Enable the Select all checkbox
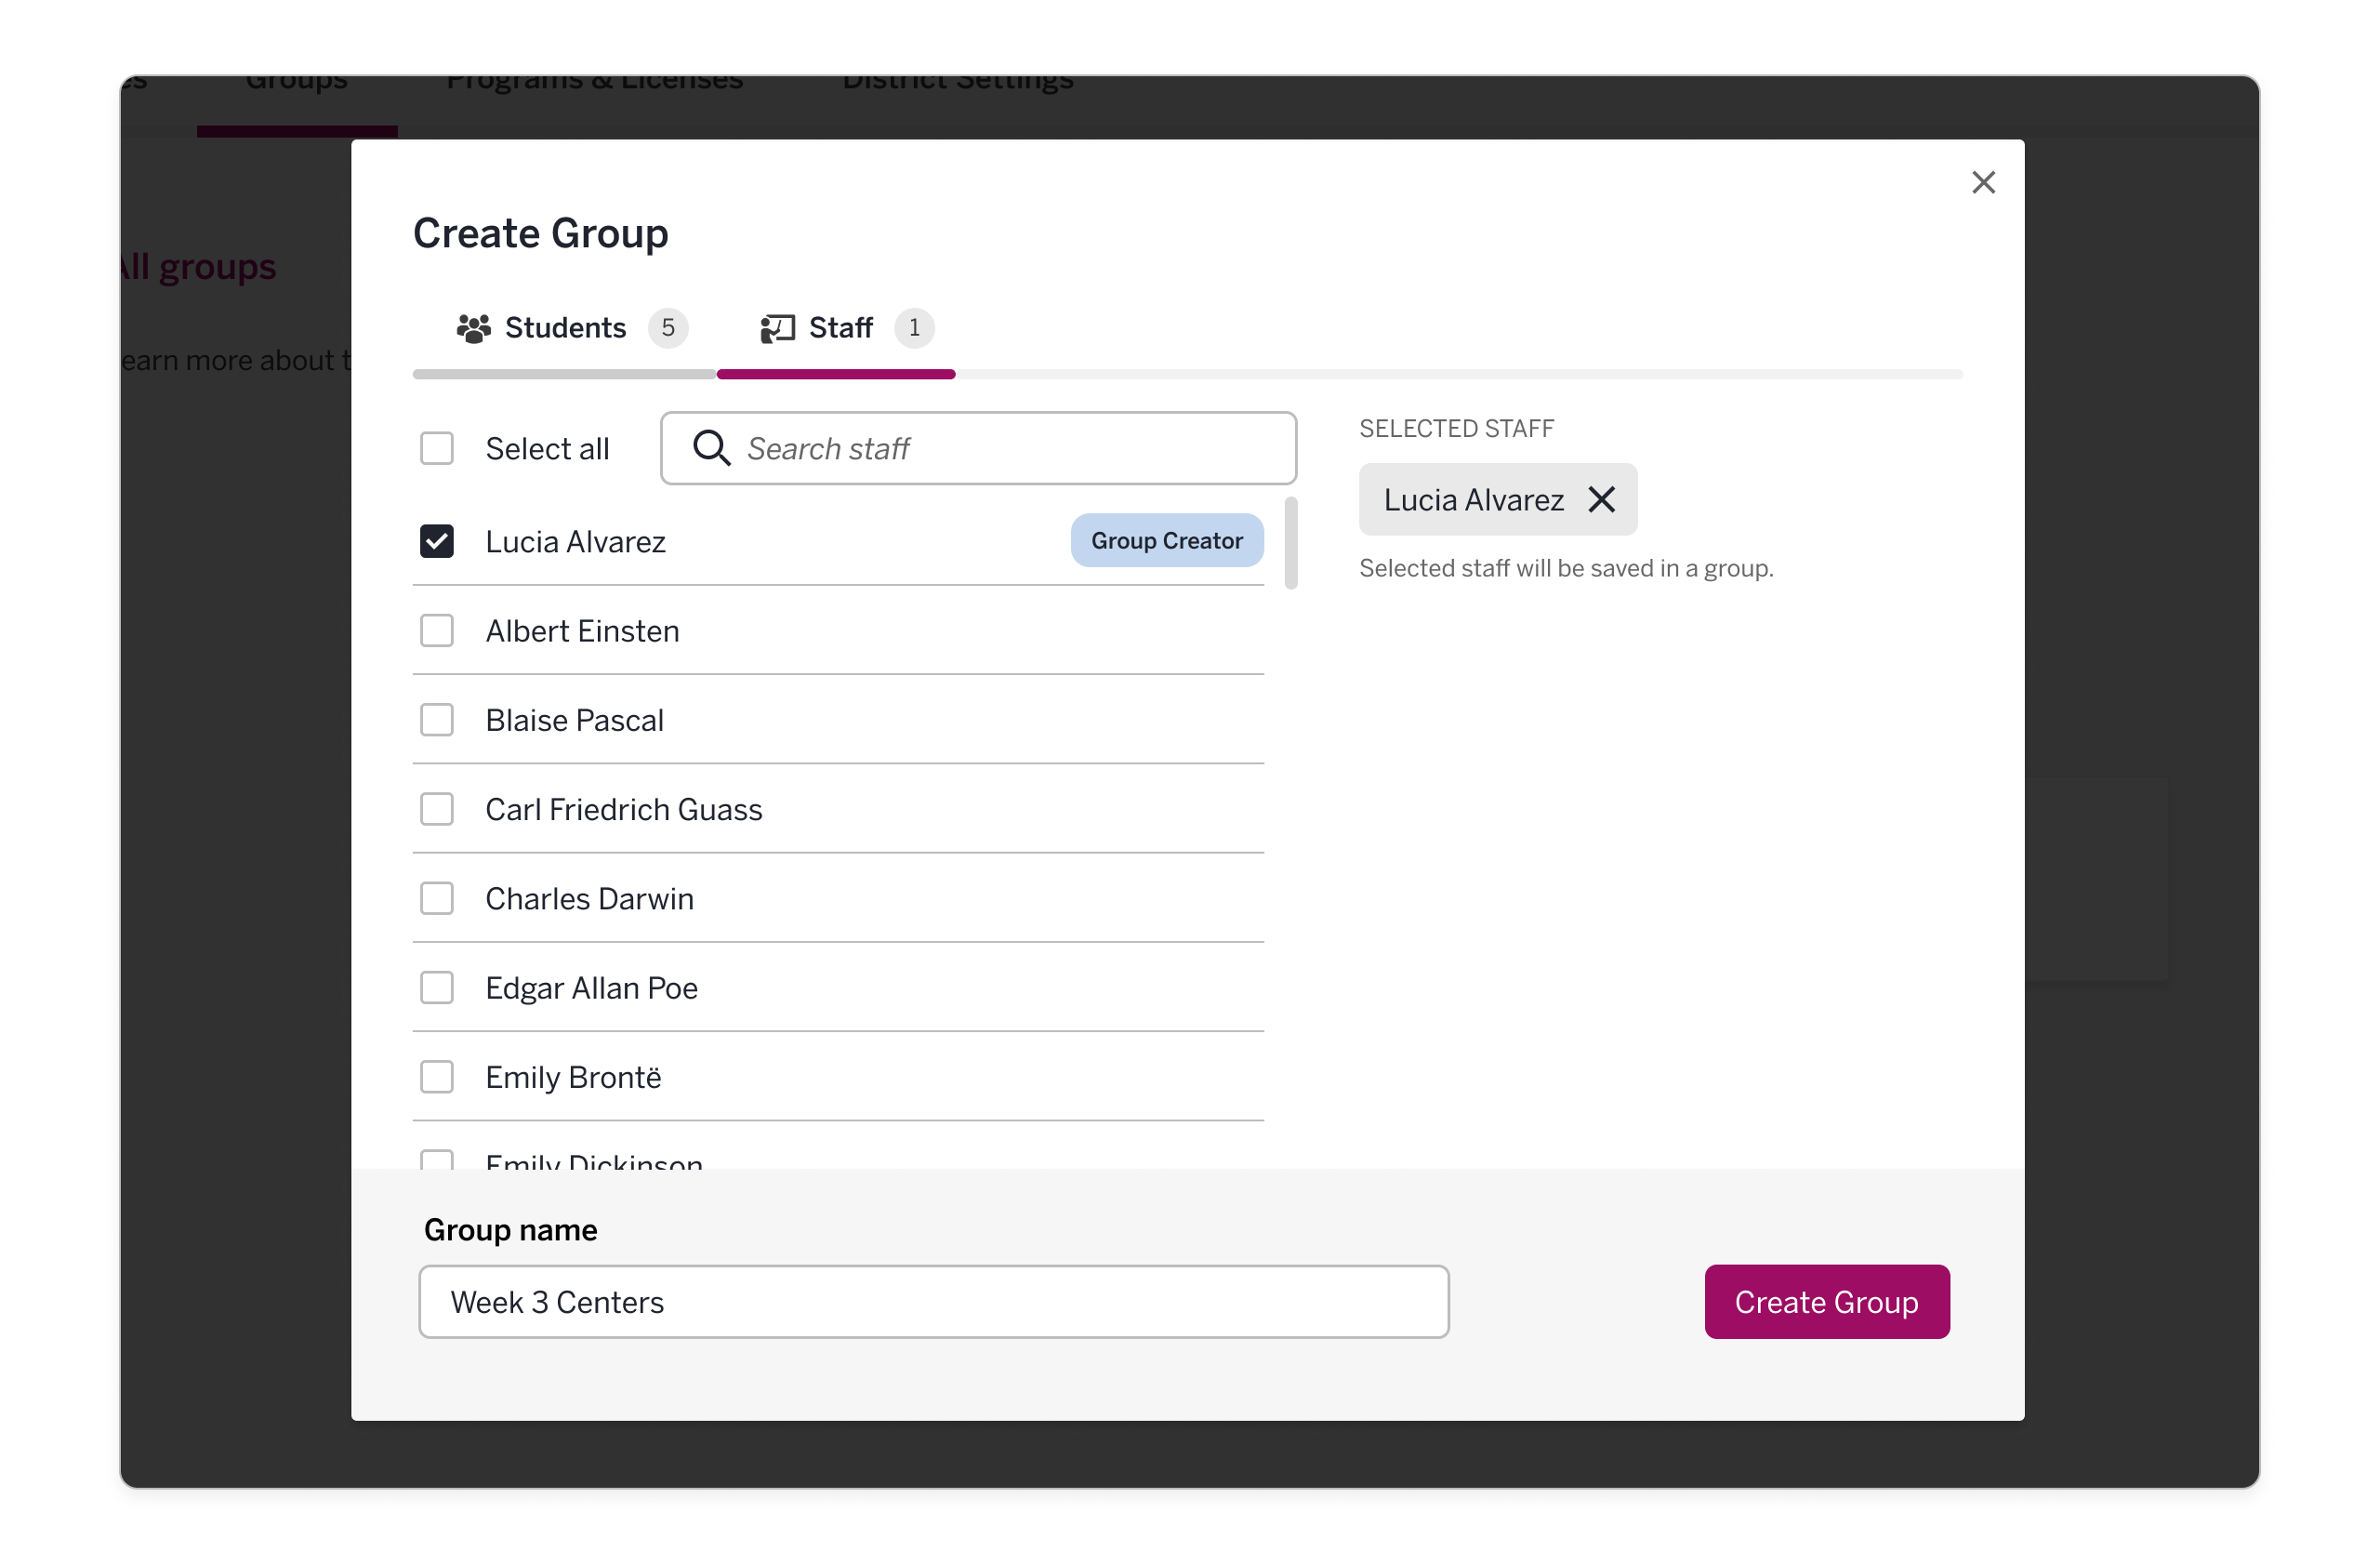This screenshot has height=1564, width=2380. (437, 448)
